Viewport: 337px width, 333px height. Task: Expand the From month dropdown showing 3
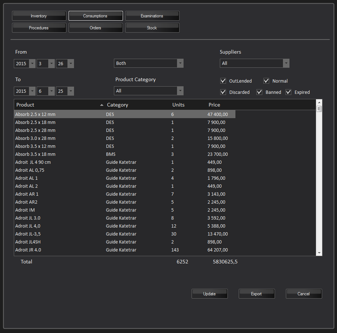click(x=52, y=63)
